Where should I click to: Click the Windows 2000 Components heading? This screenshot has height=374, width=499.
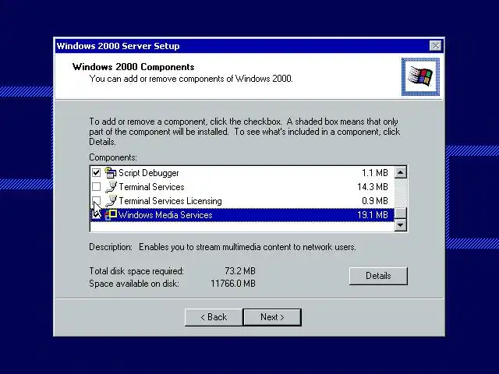click(x=133, y=67)
